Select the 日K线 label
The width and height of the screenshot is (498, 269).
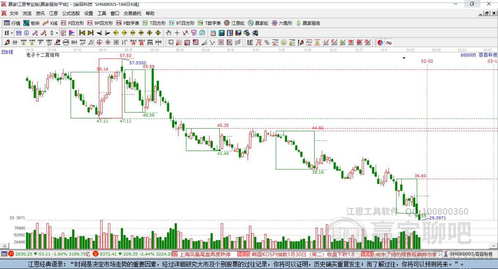[7, 52]
